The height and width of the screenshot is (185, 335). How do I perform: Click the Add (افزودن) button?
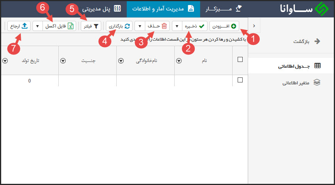click(224, 26)
